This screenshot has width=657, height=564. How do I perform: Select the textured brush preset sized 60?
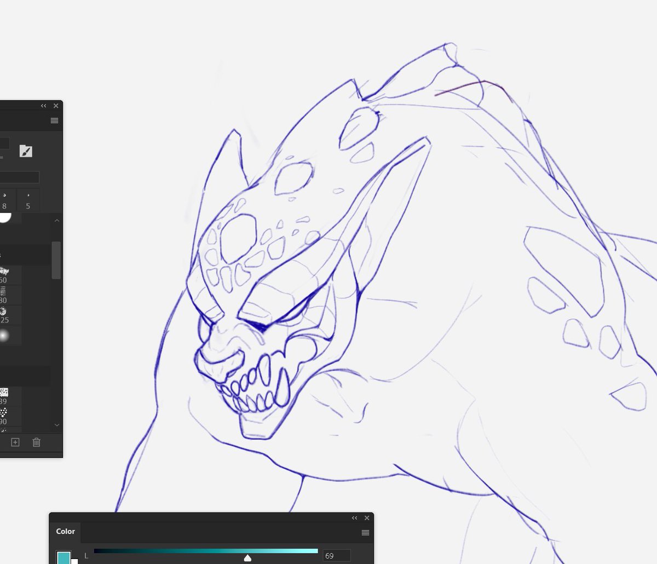point(10,275)
